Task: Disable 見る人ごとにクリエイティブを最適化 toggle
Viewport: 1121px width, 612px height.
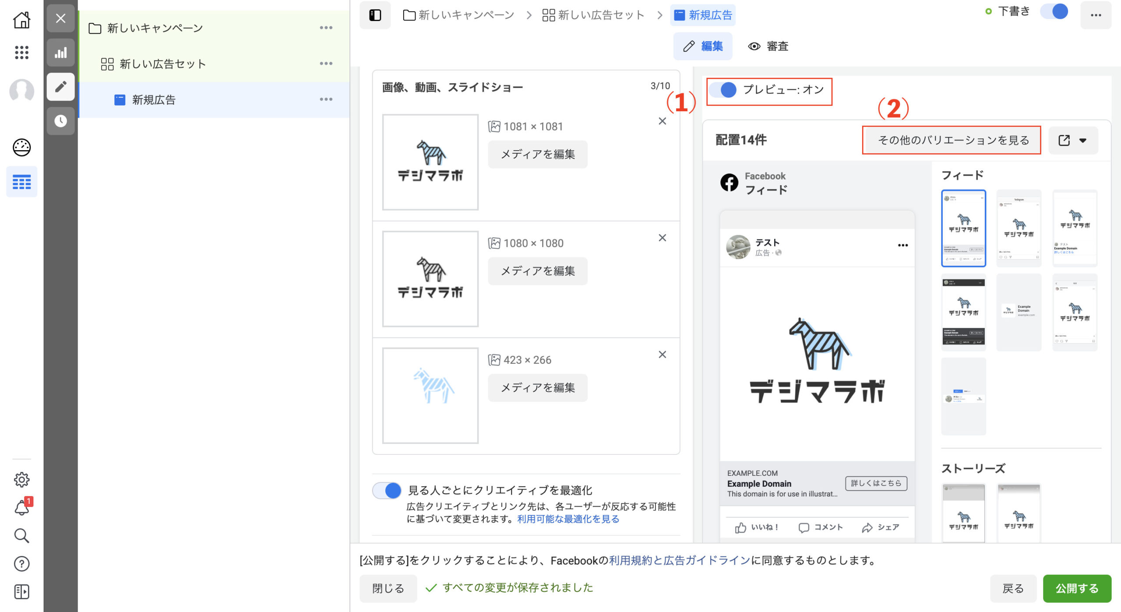Action: [x=387, y=490]
